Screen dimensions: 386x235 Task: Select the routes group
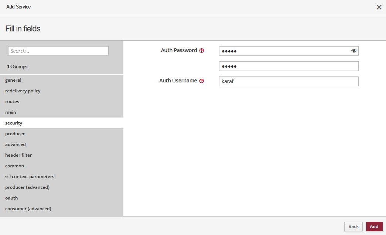(x=12, y=102)
